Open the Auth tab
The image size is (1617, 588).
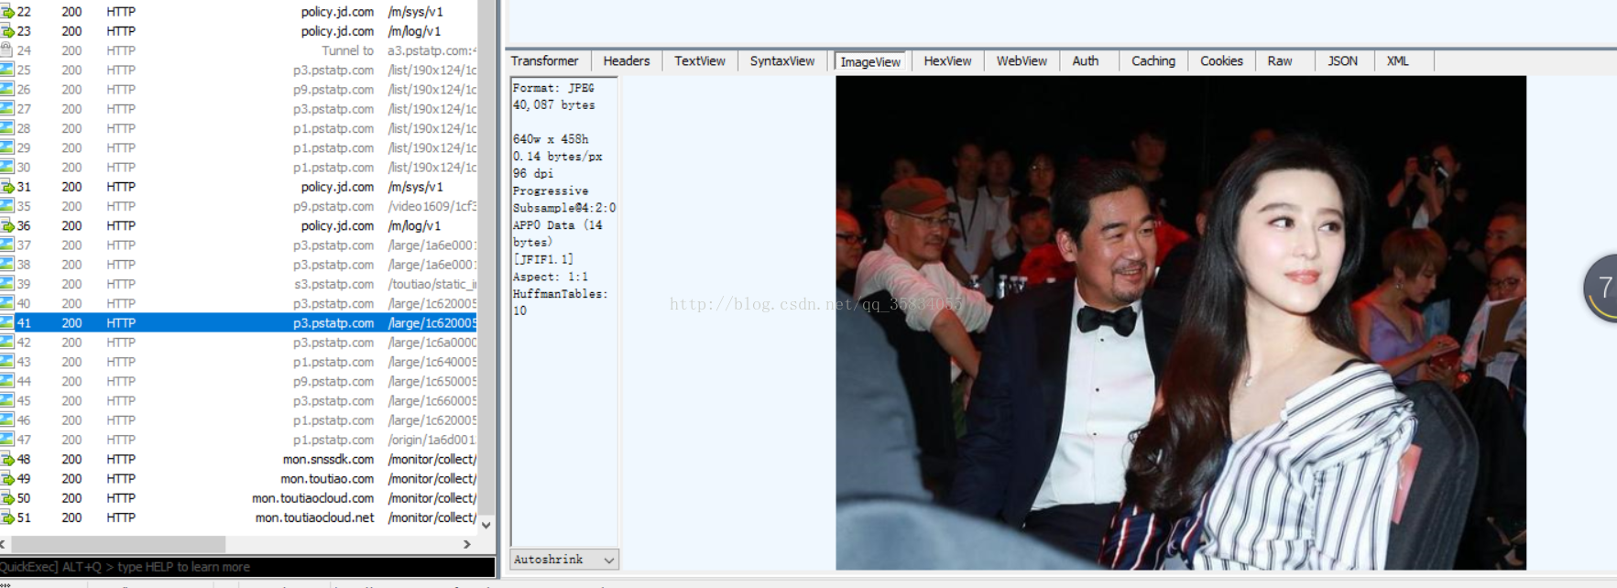click(1086, 61)
